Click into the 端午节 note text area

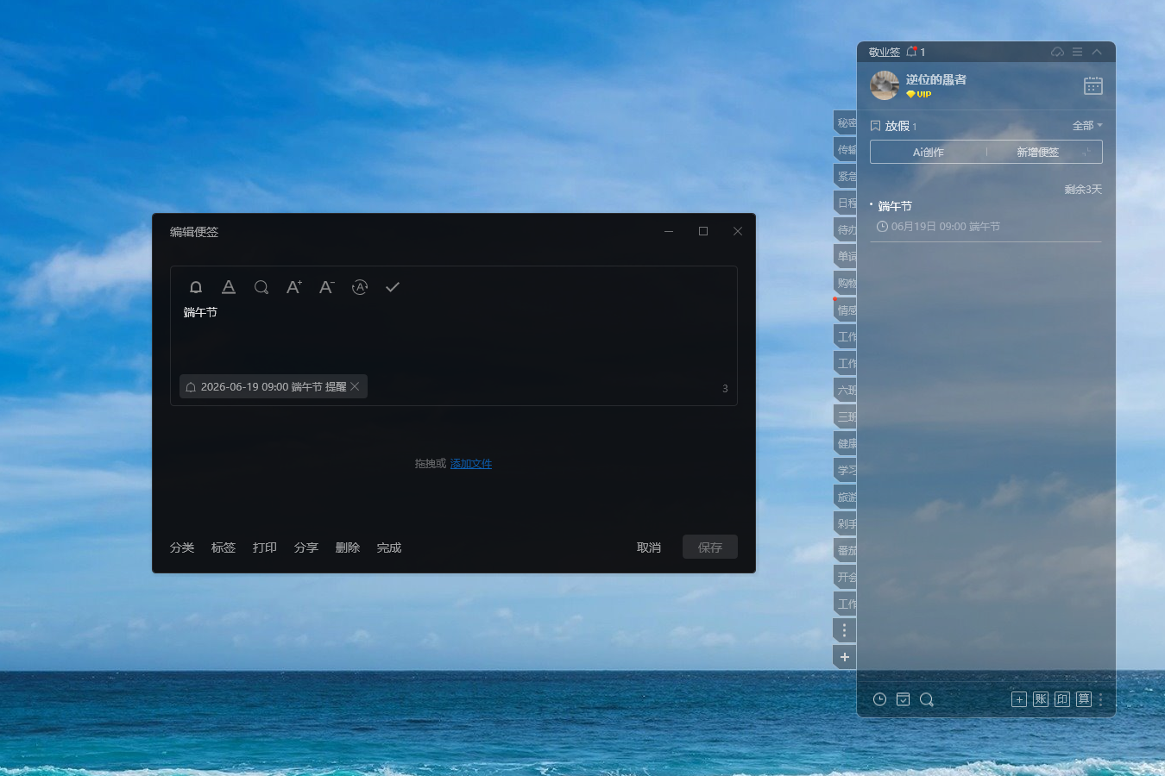click(453, 338)
